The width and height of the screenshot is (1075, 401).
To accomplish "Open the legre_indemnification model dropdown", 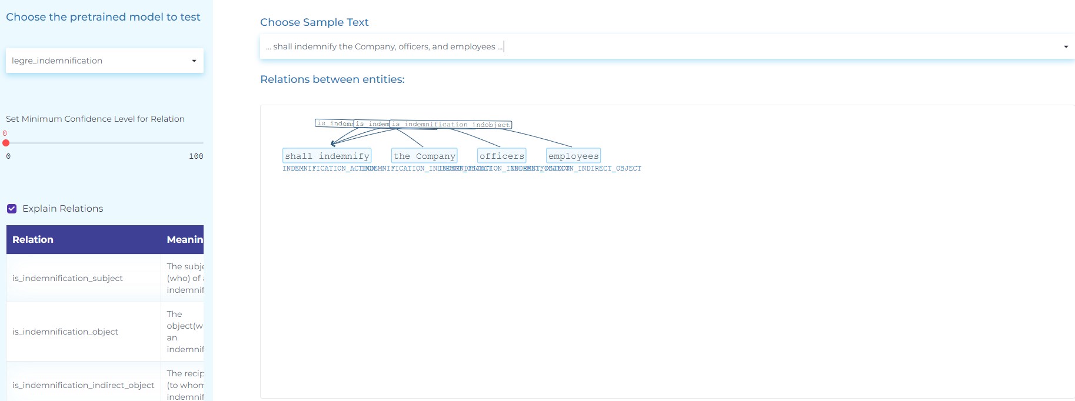I will [105, 61].
